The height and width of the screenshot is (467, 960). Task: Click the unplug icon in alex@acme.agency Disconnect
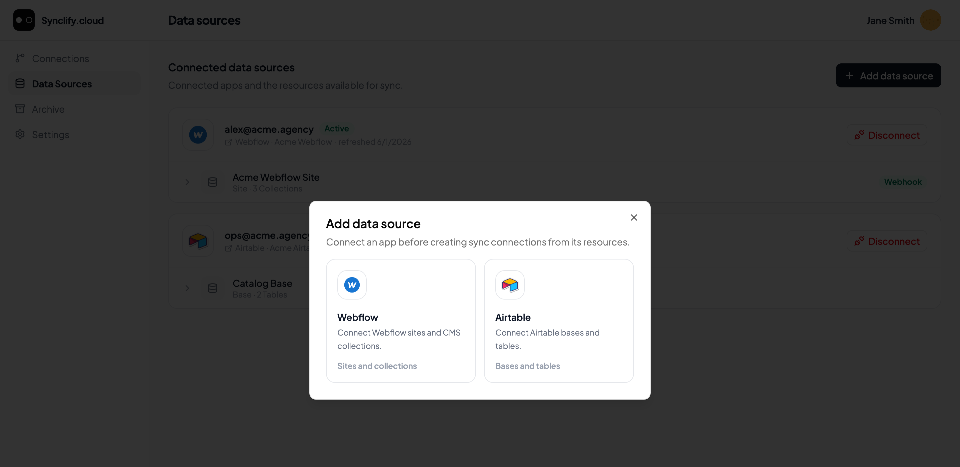click(x=859, y=135)
